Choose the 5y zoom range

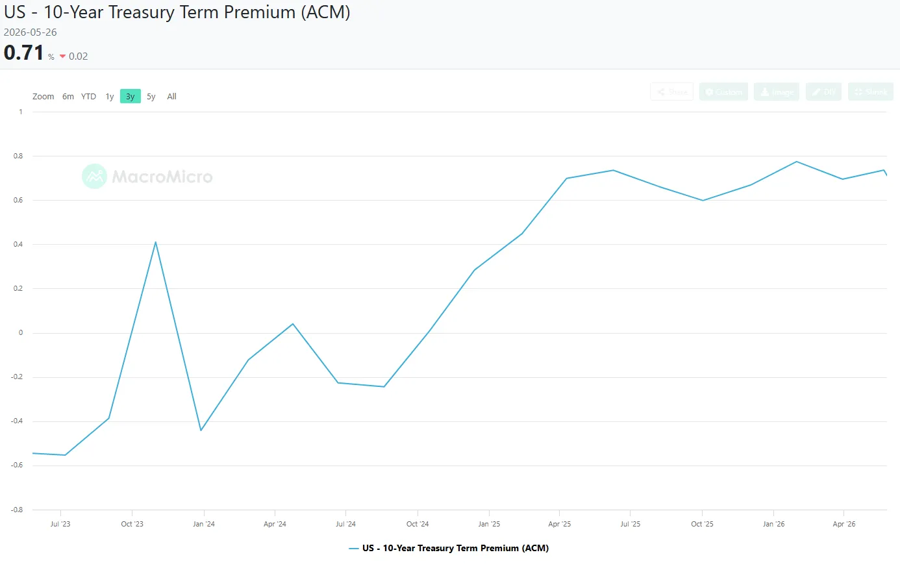coord(151,97)
